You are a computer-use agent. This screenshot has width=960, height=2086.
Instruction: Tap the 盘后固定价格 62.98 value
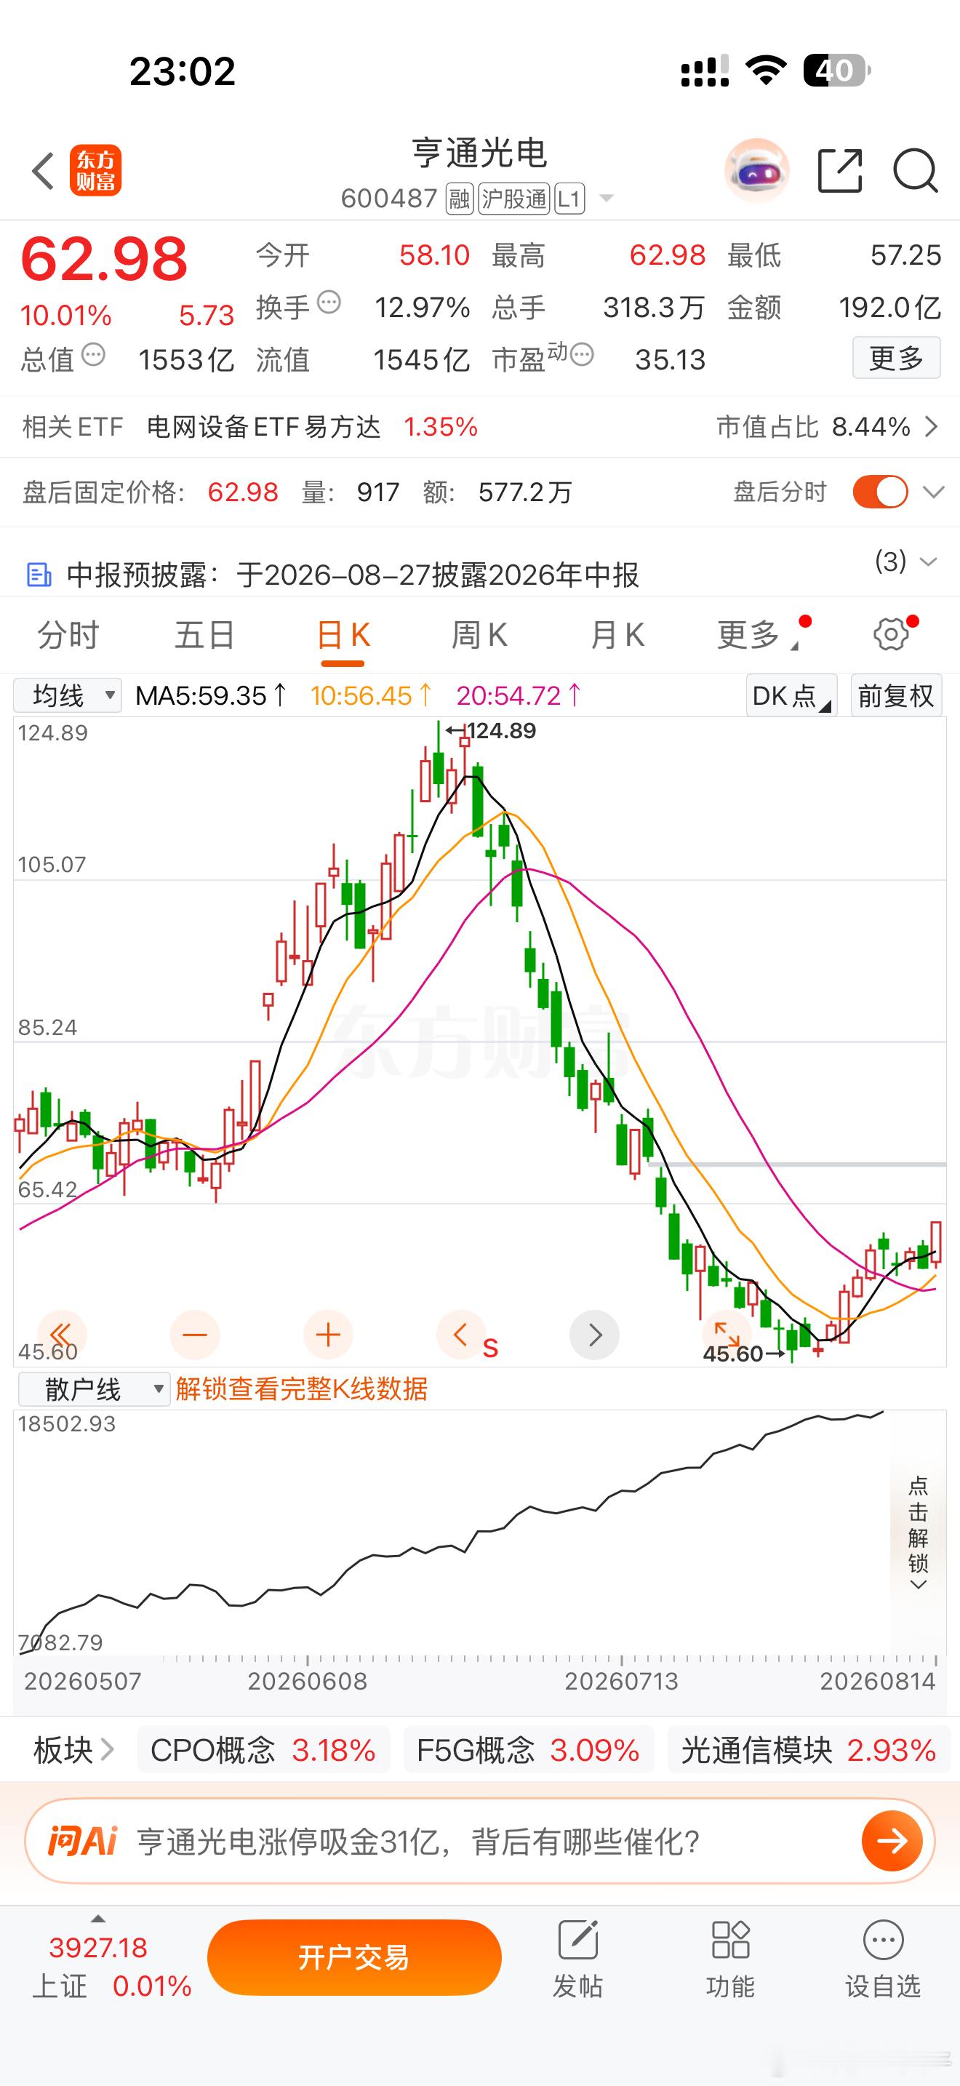pyautogui.click(x=243, y=492)
